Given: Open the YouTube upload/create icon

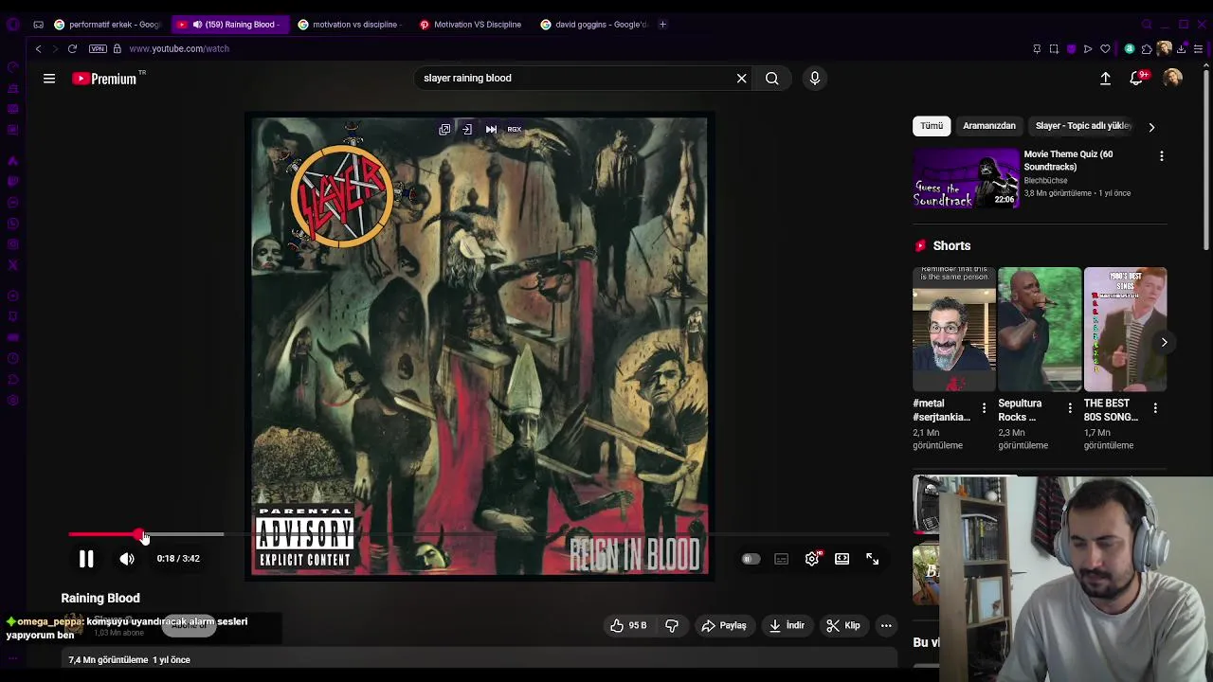Looking at the screenshot, I should [1105, 79].
